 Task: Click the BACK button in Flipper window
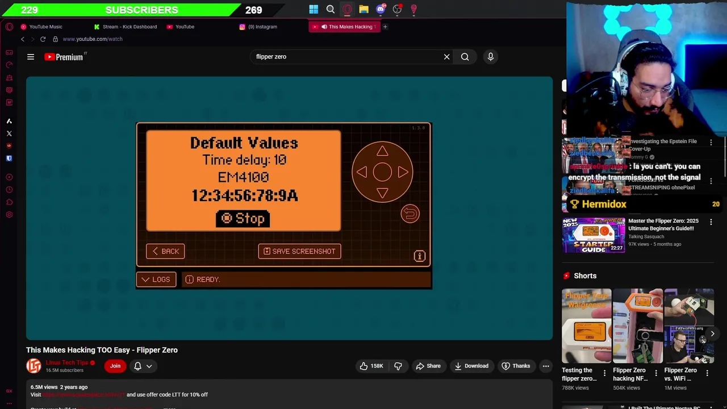tap(165, 251)
